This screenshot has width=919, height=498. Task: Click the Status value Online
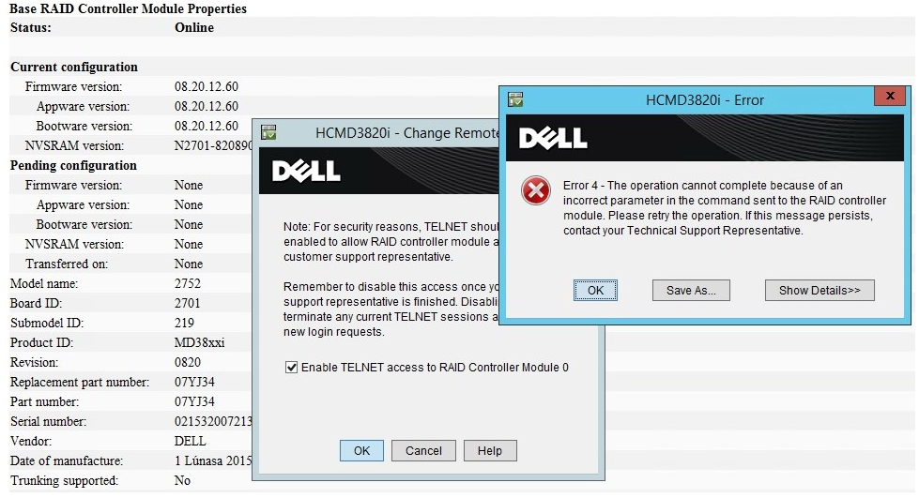click(194, 27)
